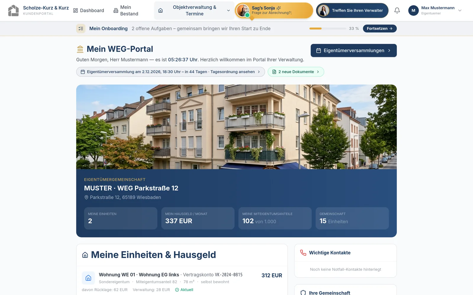Click the Scholze-Kurz & Kurz house logo
This screenshot has height=295, width=473.
(13, 10)
